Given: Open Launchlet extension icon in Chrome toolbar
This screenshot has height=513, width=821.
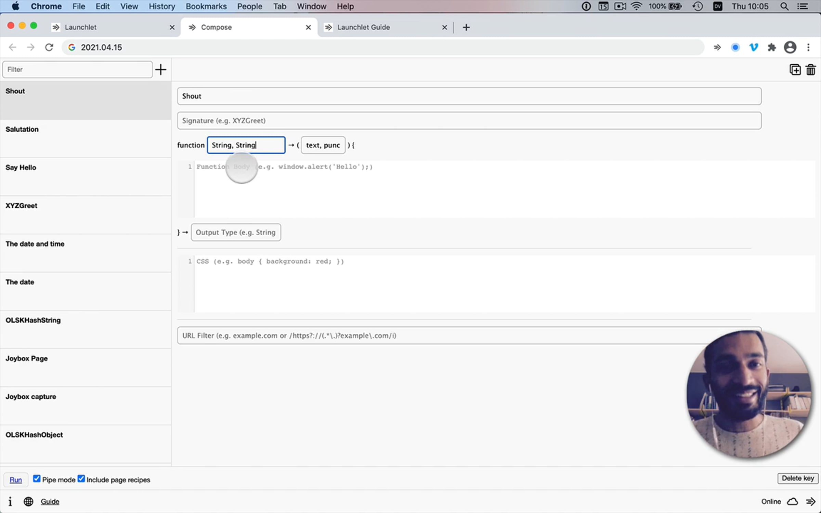Looking at the screenshot, I should 717,47.
